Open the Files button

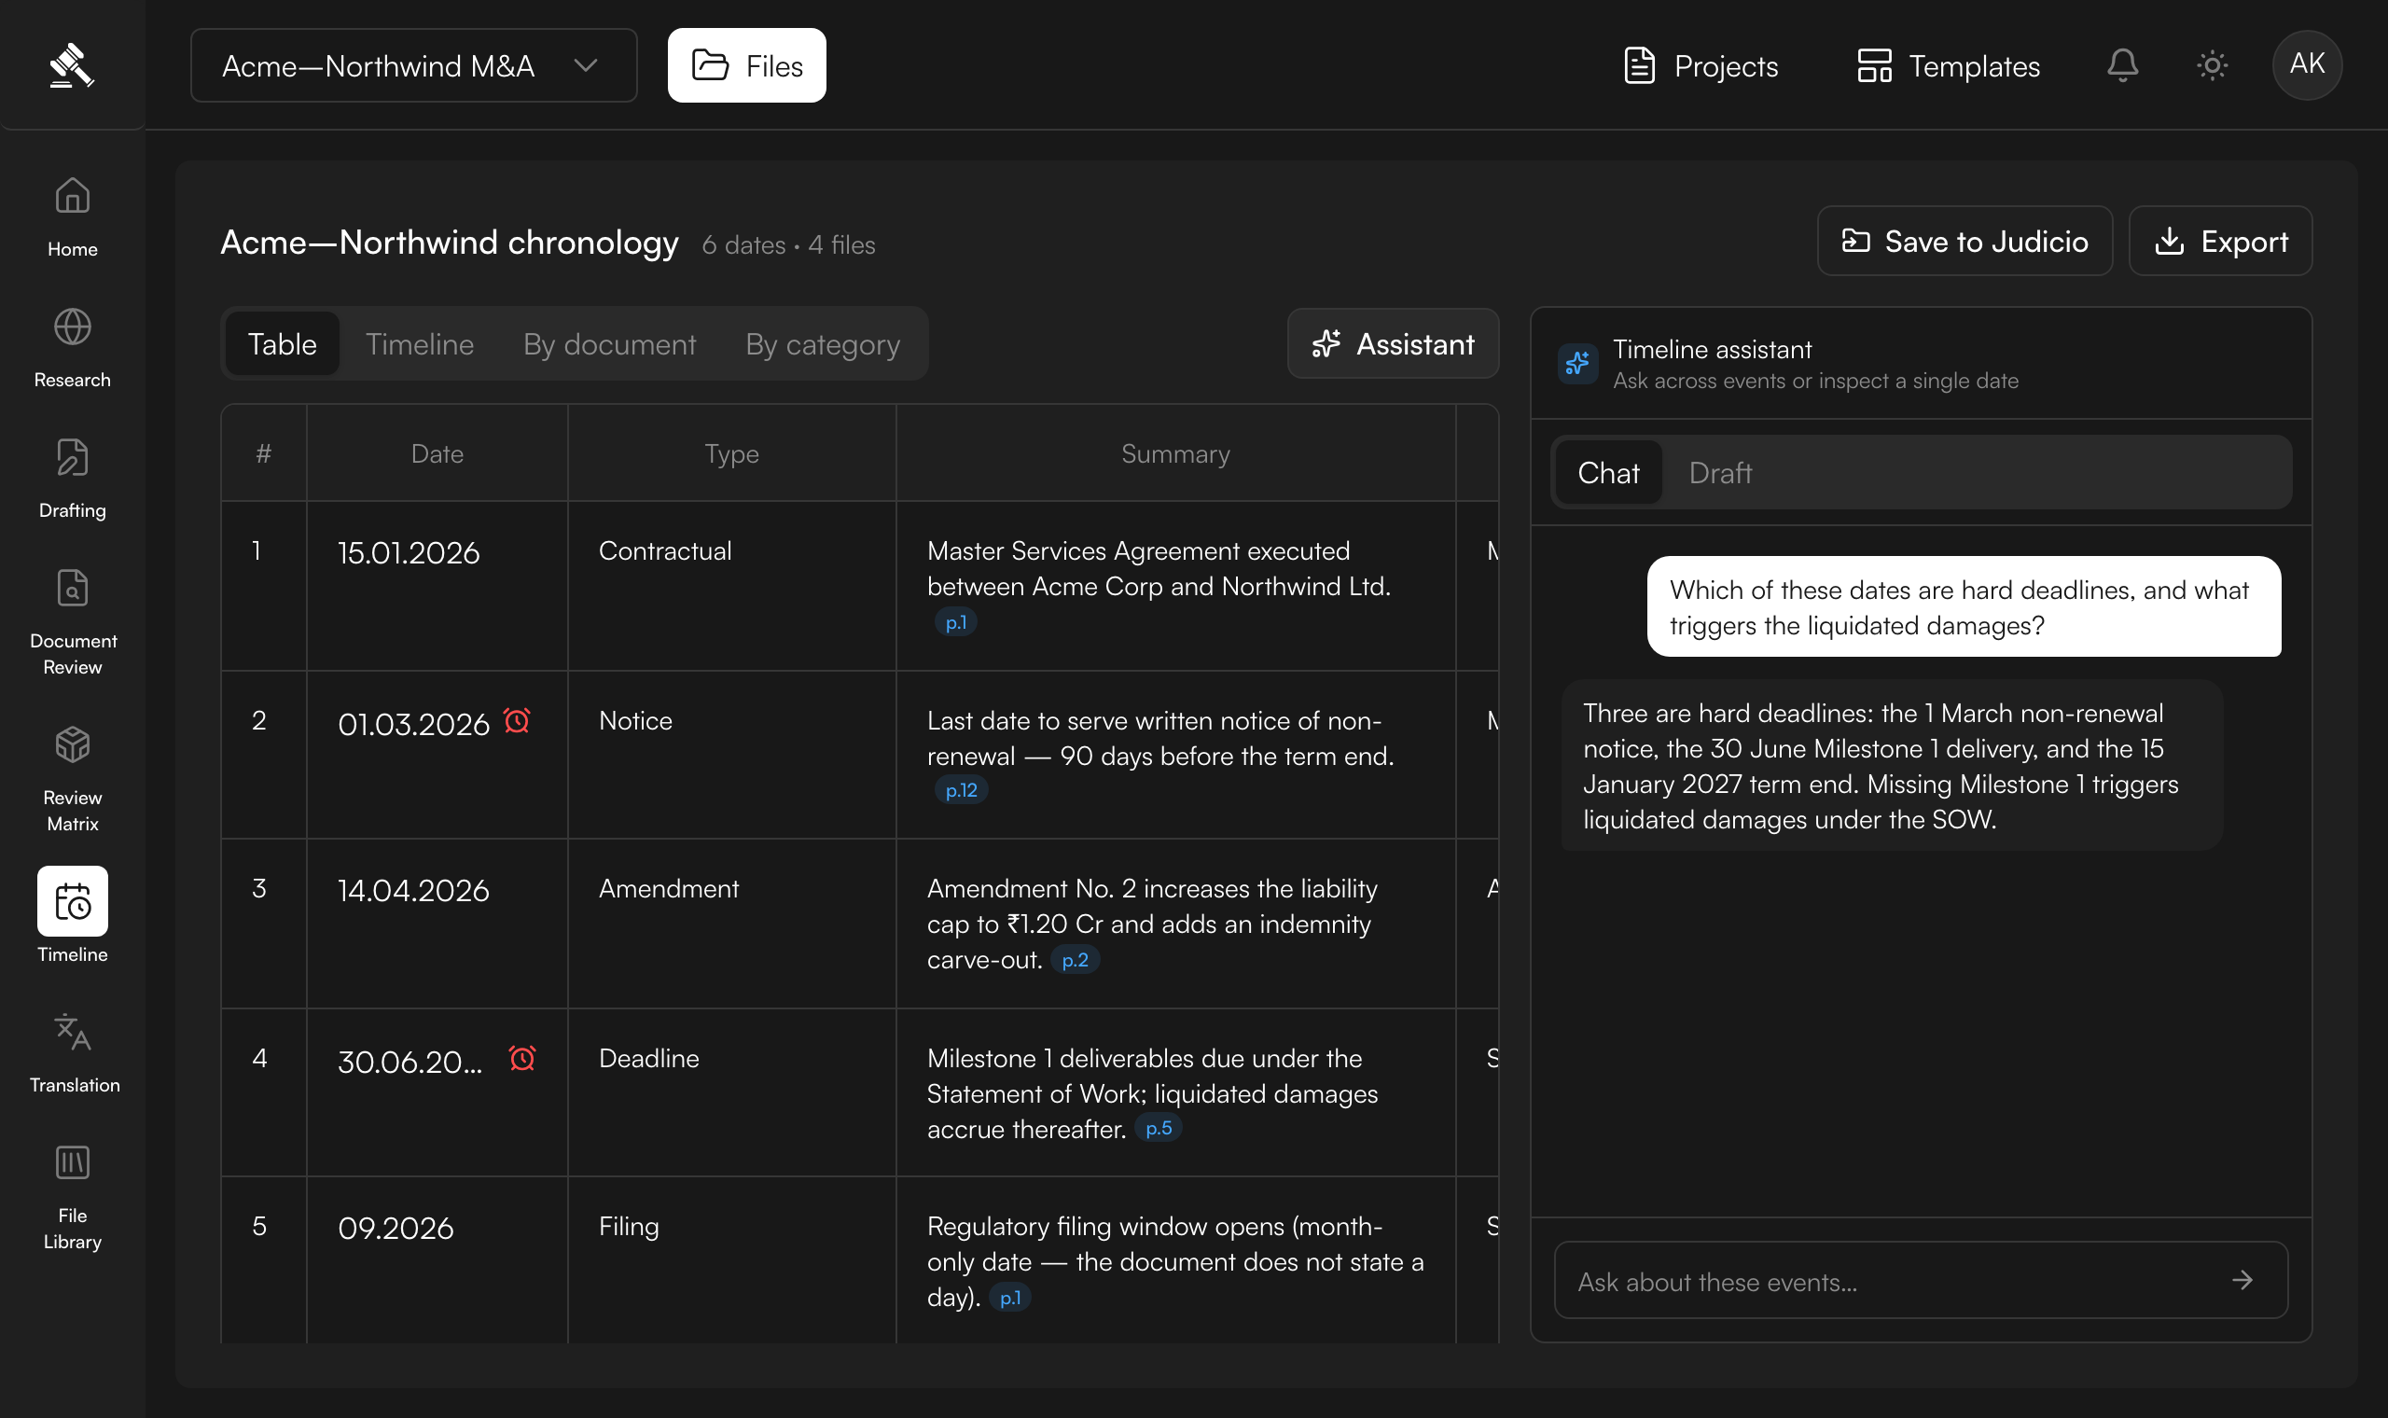(747, 65)
